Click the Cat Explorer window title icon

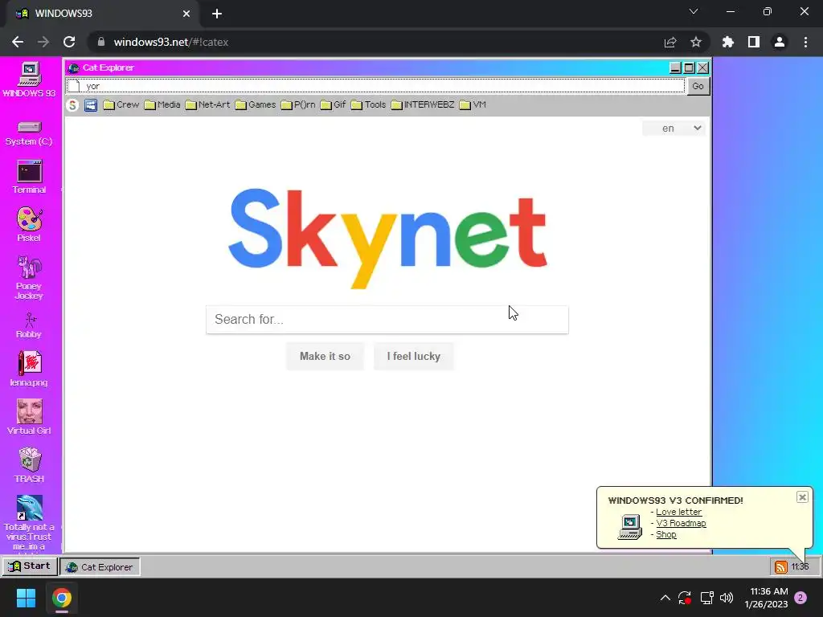point(73,67)
